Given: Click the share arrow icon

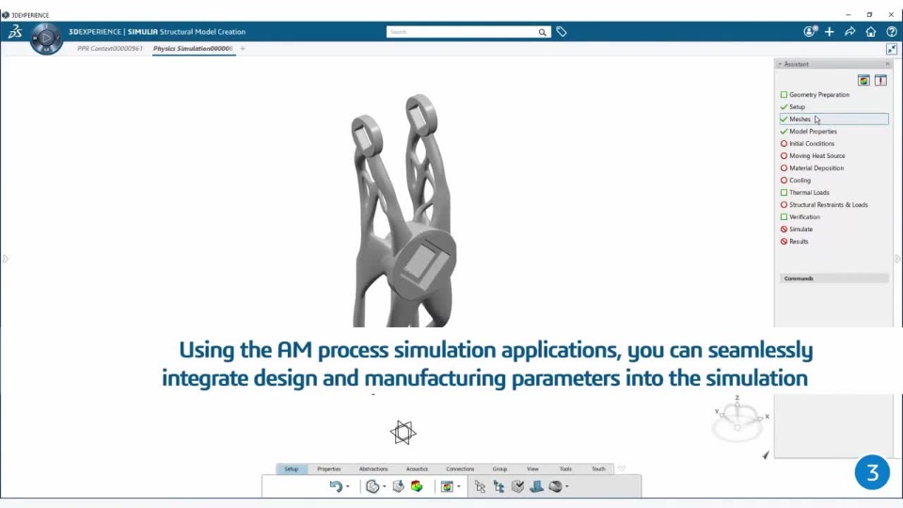Looking at the screenshot, I should [x=850, y=32].
